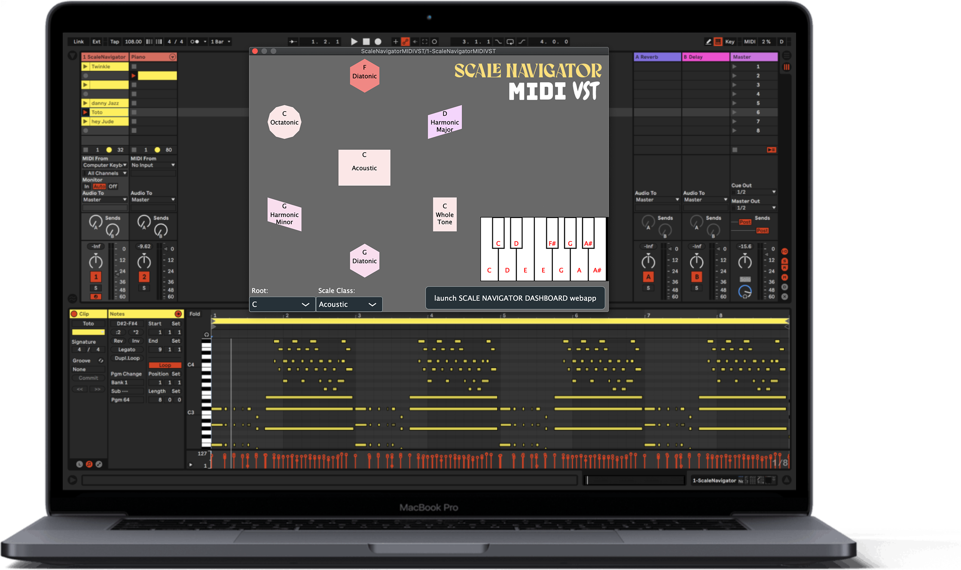Click the Dupl.Loop button

[x=127, y=358]
